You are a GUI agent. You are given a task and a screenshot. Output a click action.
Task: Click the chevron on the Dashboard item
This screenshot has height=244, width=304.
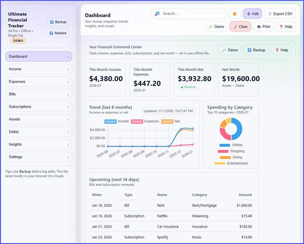pyautogui.click(x=68, y=57)
